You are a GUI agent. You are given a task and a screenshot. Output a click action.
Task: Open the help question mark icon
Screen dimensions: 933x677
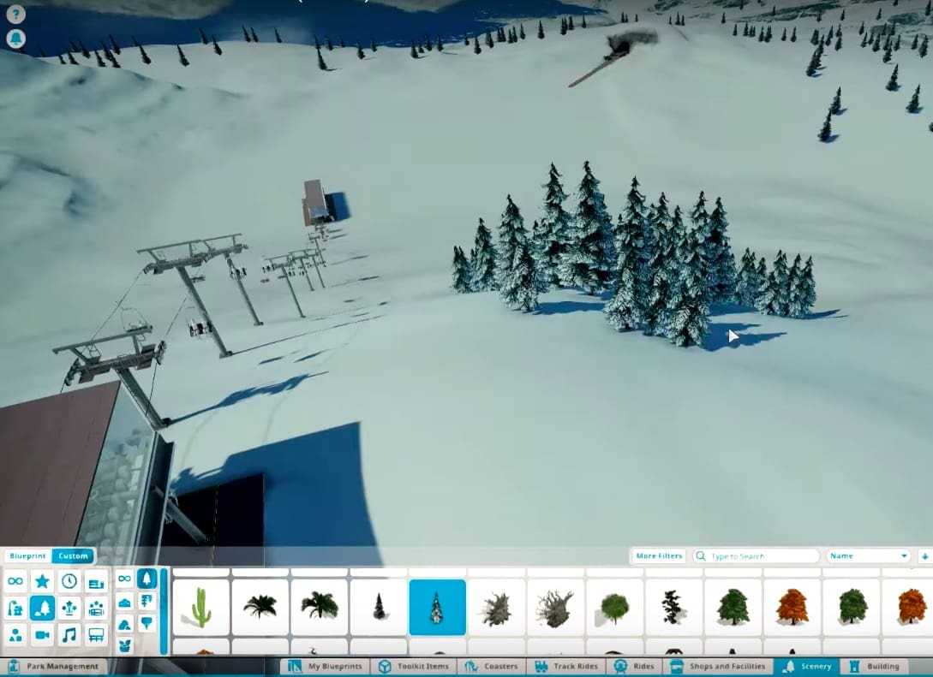pyautogui.click(x=15, y=14)
